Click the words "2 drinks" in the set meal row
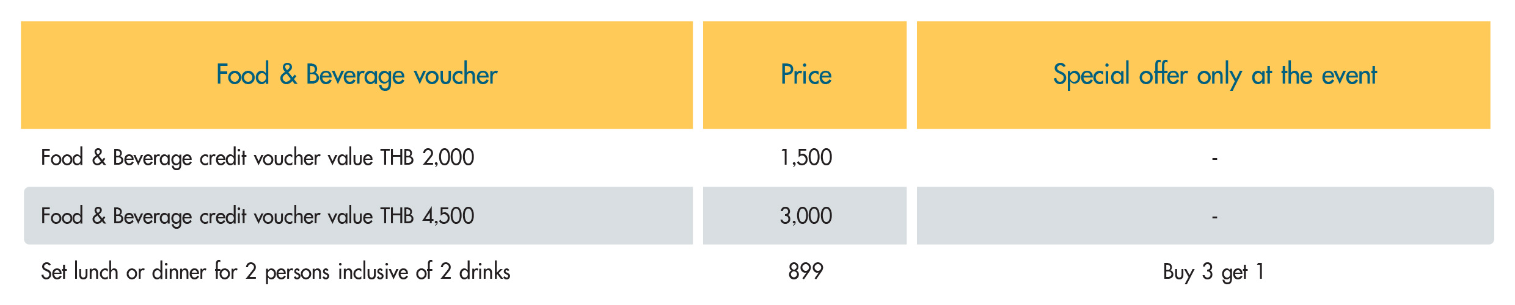Image resolution: width=1515 pixels, height=305 pixels. coord(475,271)
